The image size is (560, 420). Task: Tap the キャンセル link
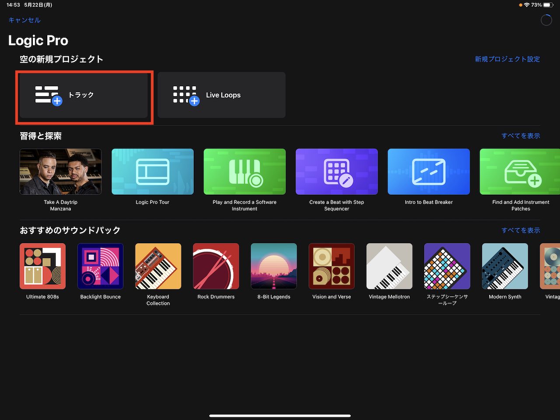24,20
